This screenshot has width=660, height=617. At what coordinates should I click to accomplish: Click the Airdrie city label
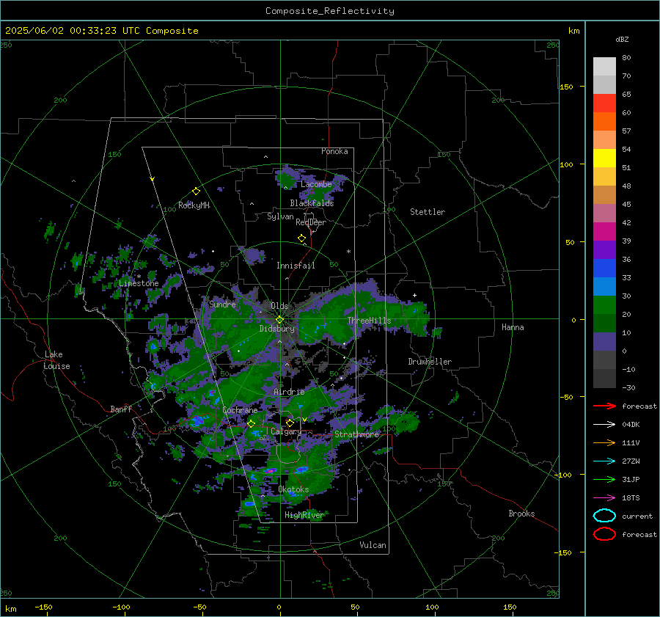[289, 392]
